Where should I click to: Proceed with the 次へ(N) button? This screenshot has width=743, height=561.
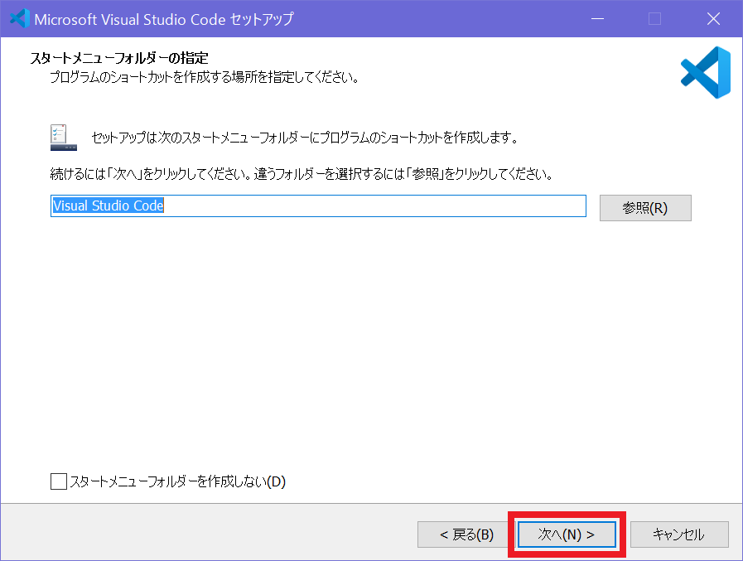coord(567,534)
